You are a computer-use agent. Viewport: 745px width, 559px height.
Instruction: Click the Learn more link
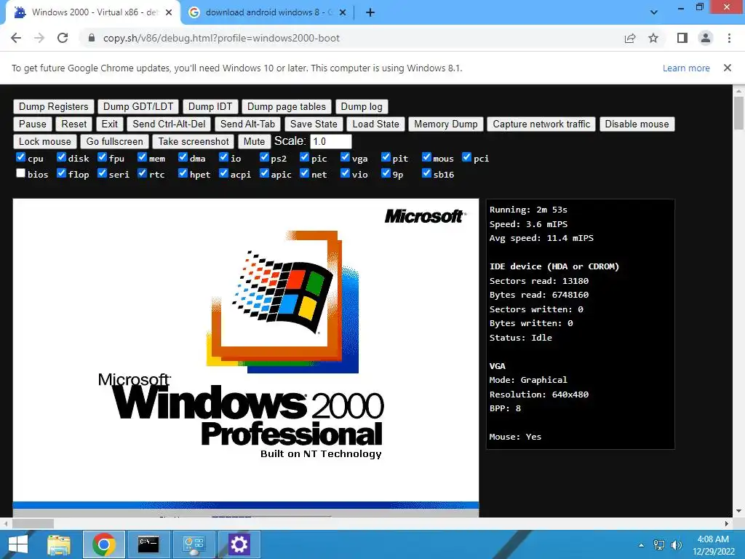[686, 68]
